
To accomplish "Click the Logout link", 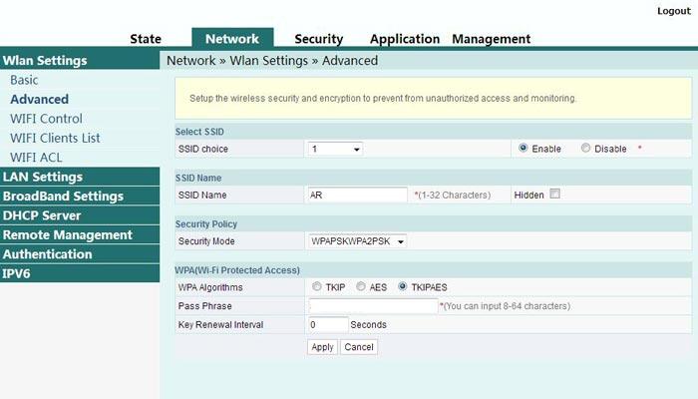I will point(673,11).
